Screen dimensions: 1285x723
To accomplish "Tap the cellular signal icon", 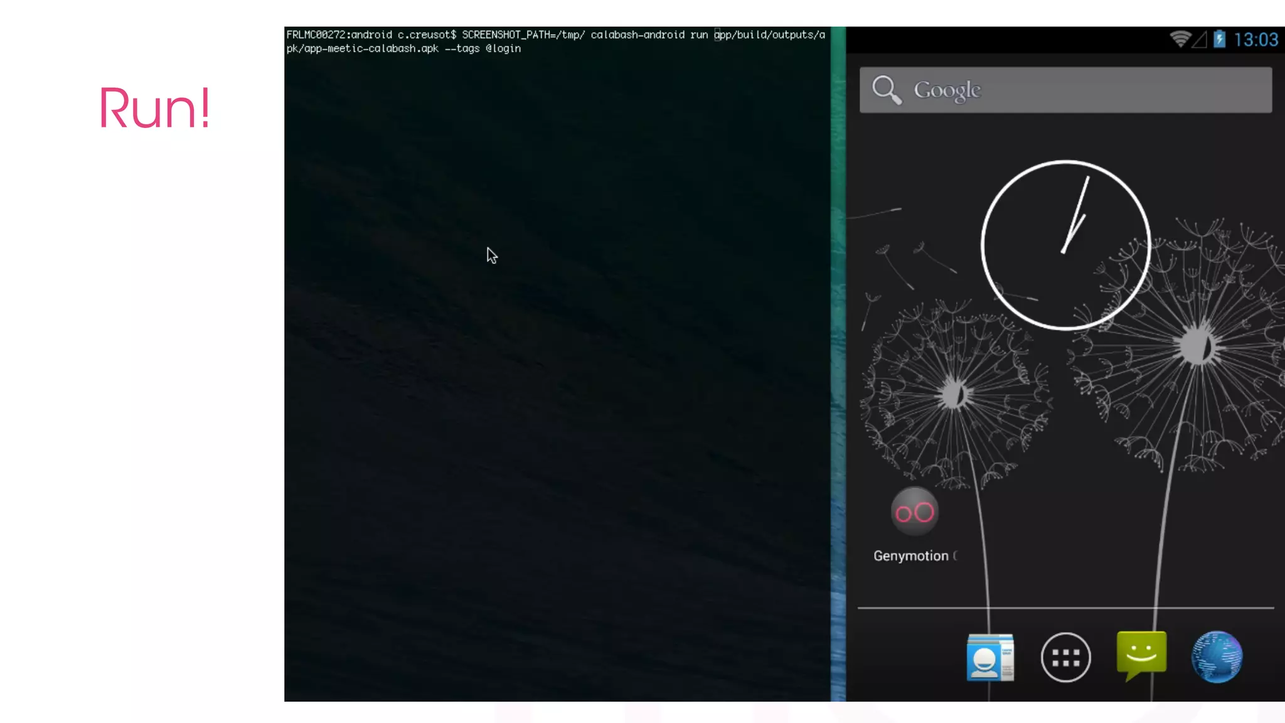I will 1200,40.
